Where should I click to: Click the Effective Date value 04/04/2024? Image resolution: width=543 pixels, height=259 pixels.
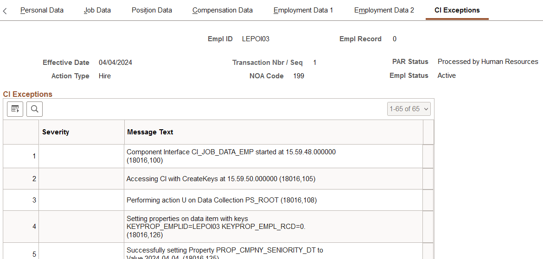[115, 63]
